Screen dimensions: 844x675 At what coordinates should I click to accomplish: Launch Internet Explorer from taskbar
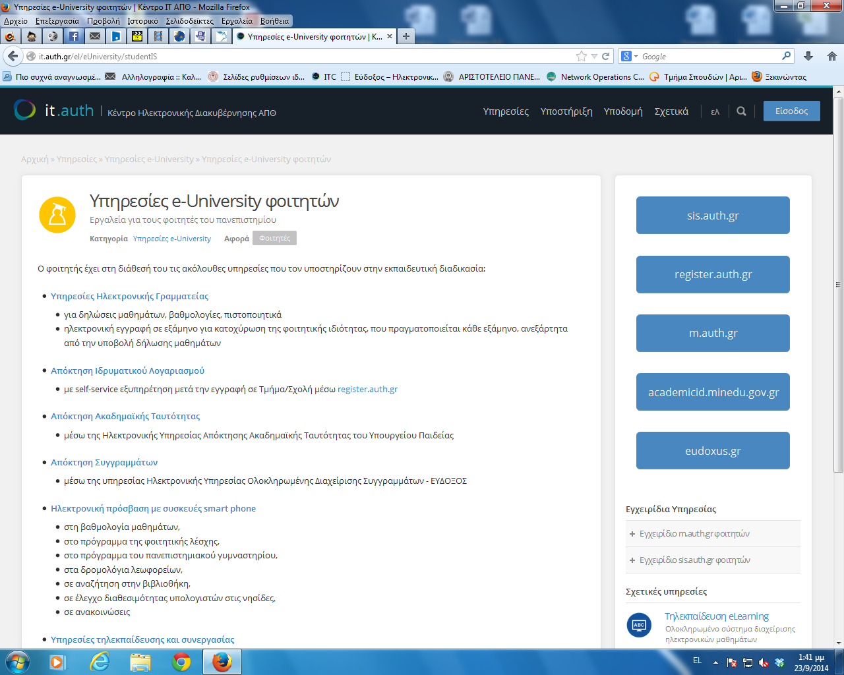(x=100, y=662)
